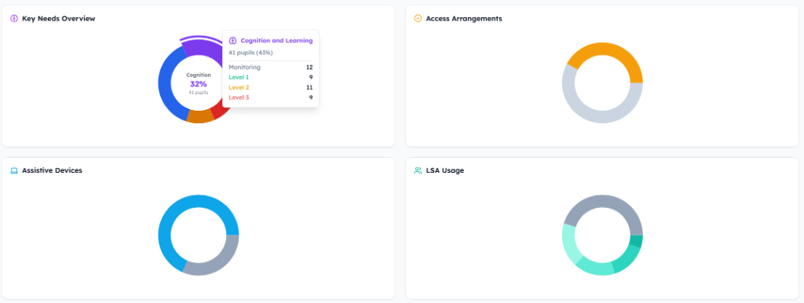This screenshot has height=303, width=804.
Task: Click the 'Monitoring' row in the tooltip
Action: click(271, 68)
